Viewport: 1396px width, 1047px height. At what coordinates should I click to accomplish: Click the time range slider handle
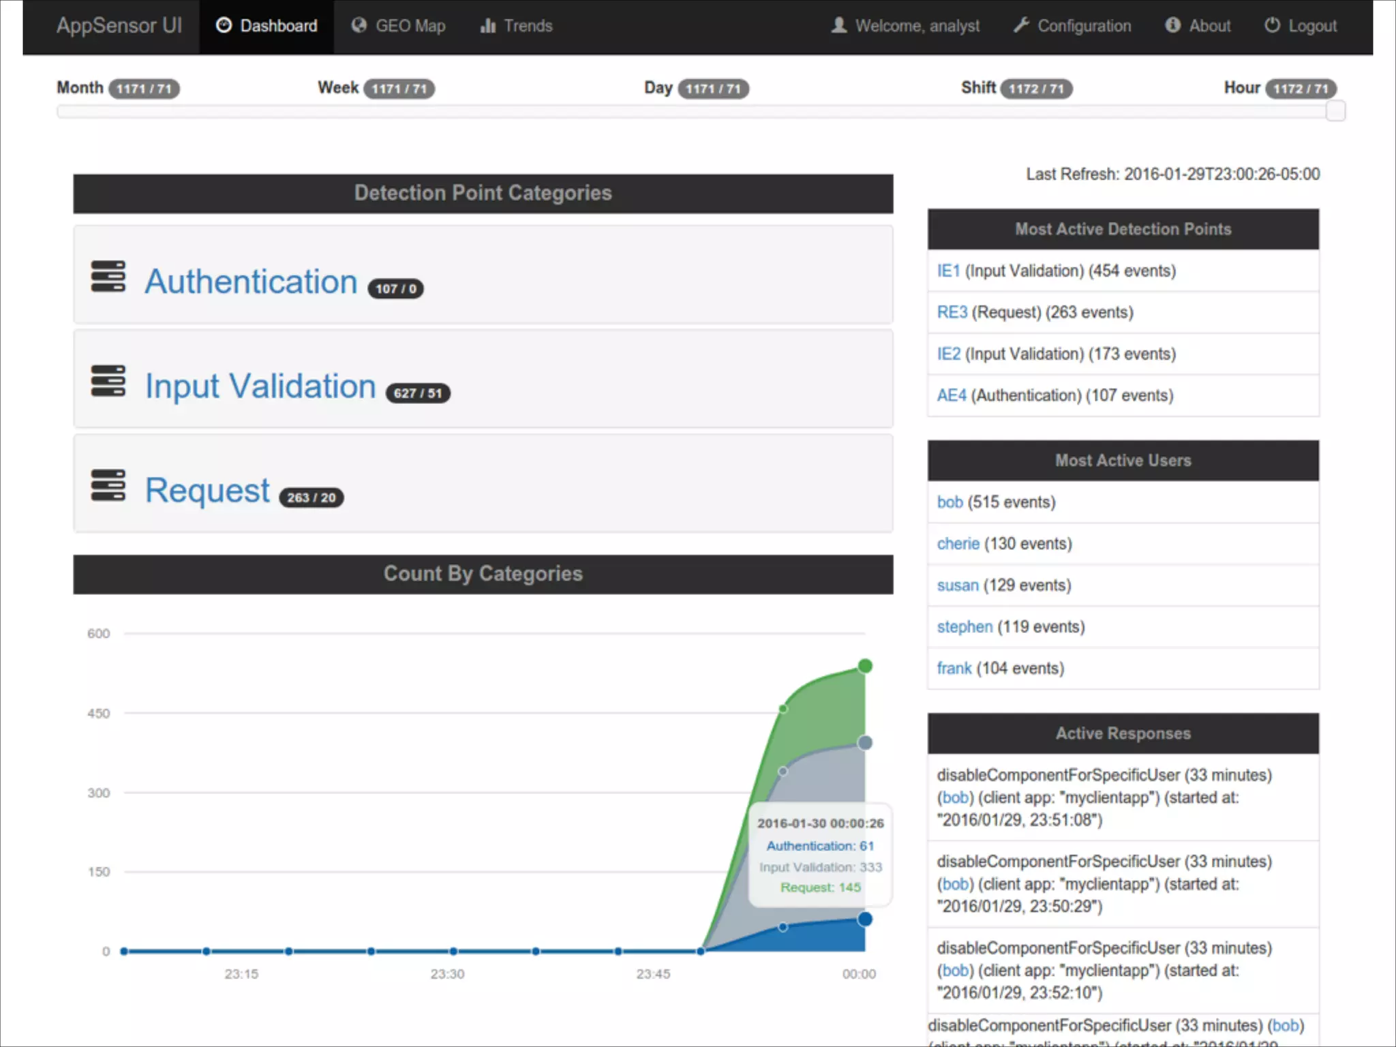(1335, 110)
